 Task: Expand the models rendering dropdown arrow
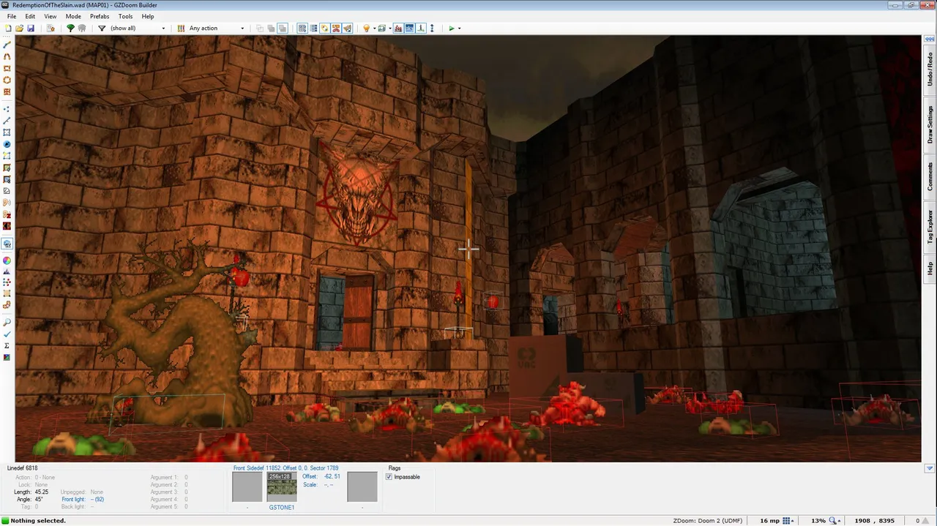click(x=389, y=29)
